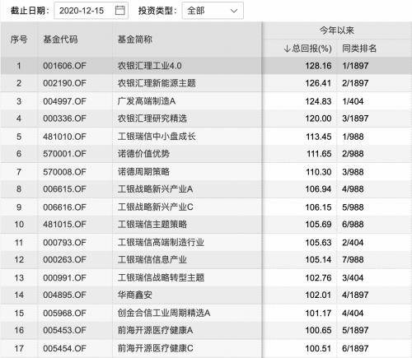Select ranking cell 3/404
Viewport: 412px width, 358px height.
353,278
